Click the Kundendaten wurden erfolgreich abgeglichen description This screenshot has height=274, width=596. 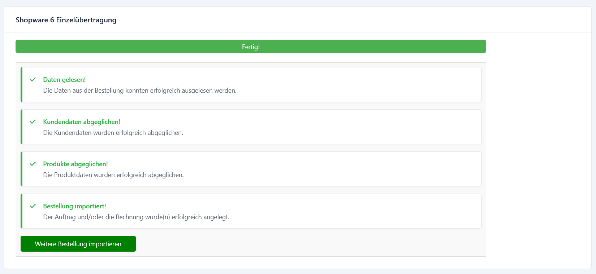[113, 133]
